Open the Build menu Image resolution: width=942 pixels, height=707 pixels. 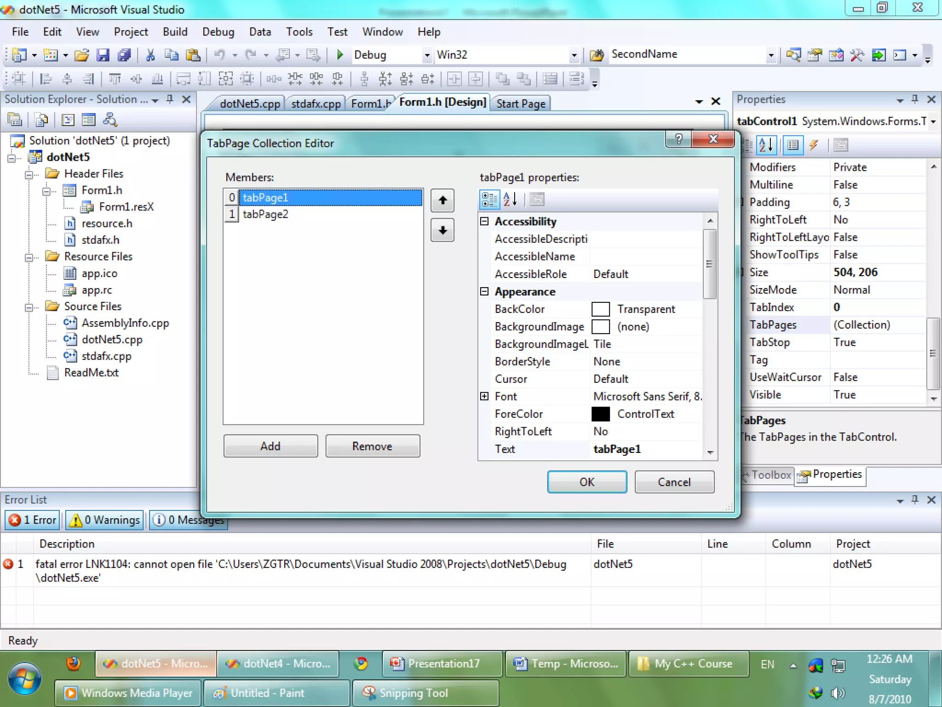(x=175, y=32)
